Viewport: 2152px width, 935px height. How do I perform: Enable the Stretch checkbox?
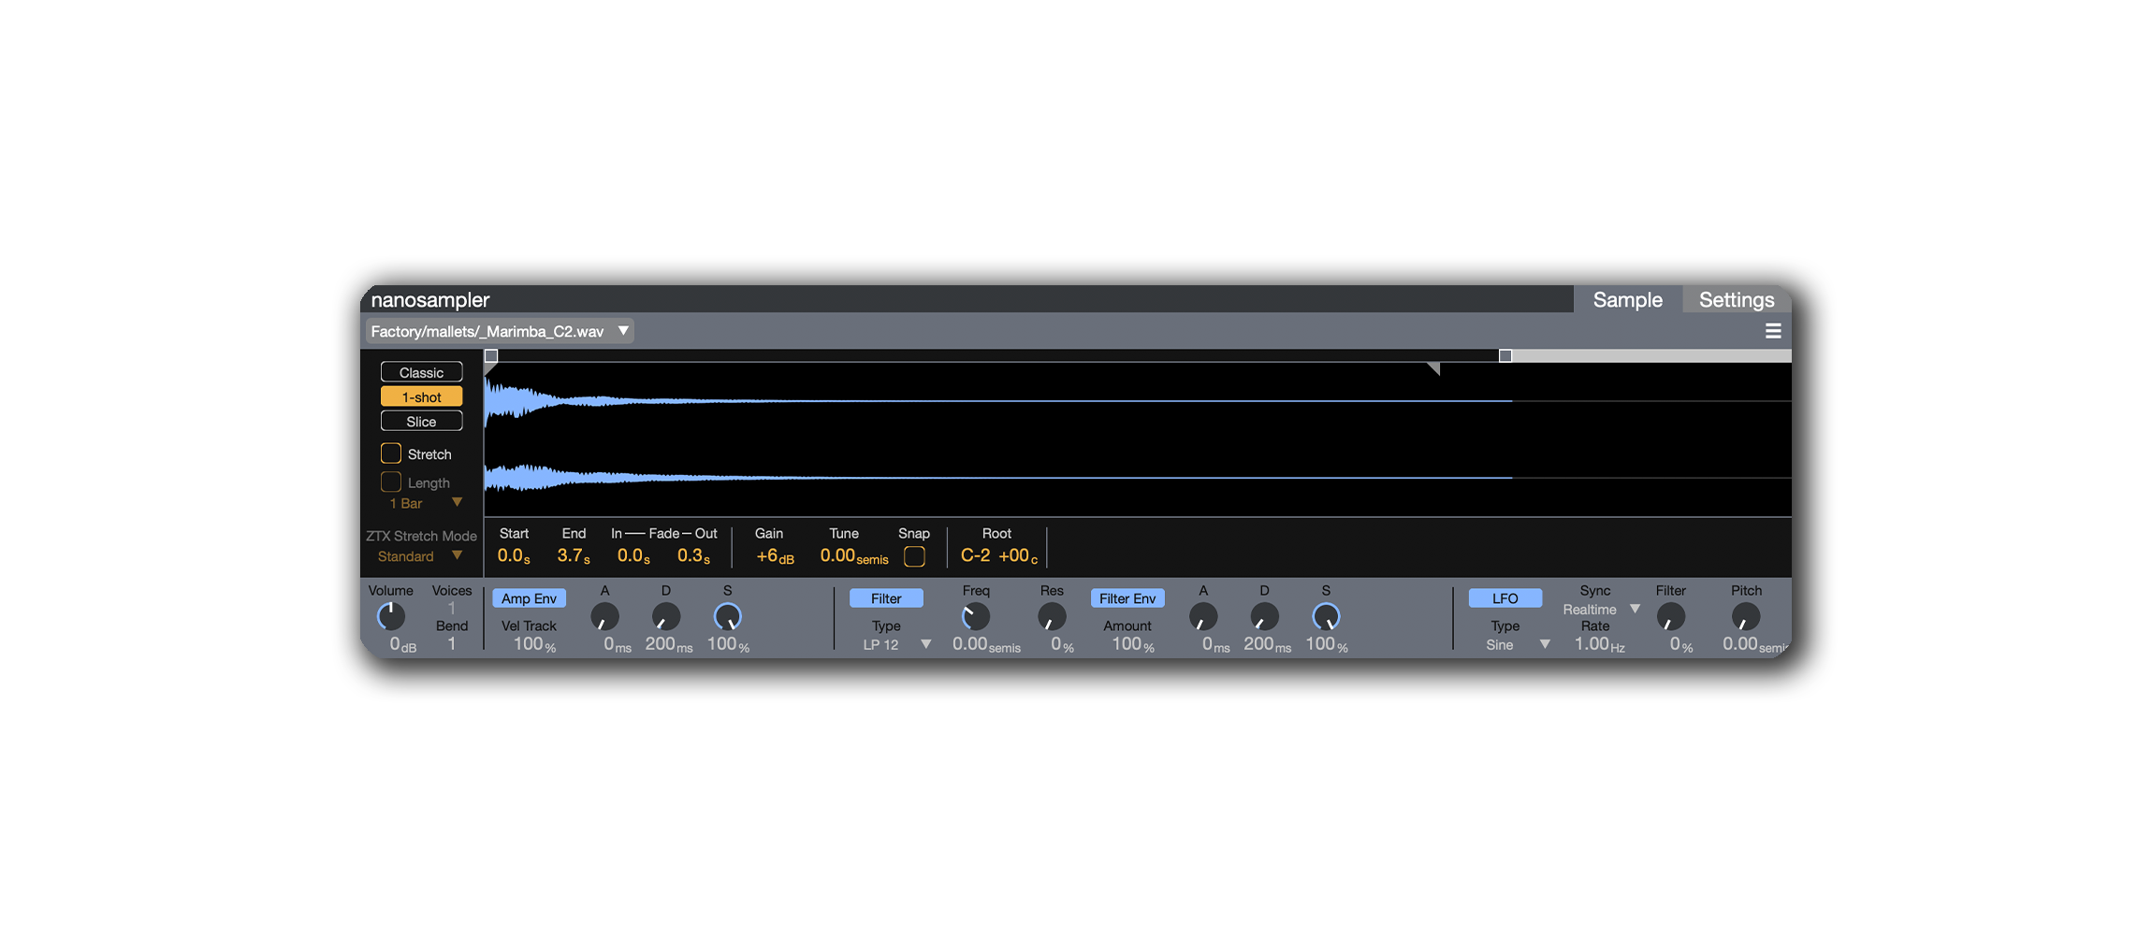(391, 453)
